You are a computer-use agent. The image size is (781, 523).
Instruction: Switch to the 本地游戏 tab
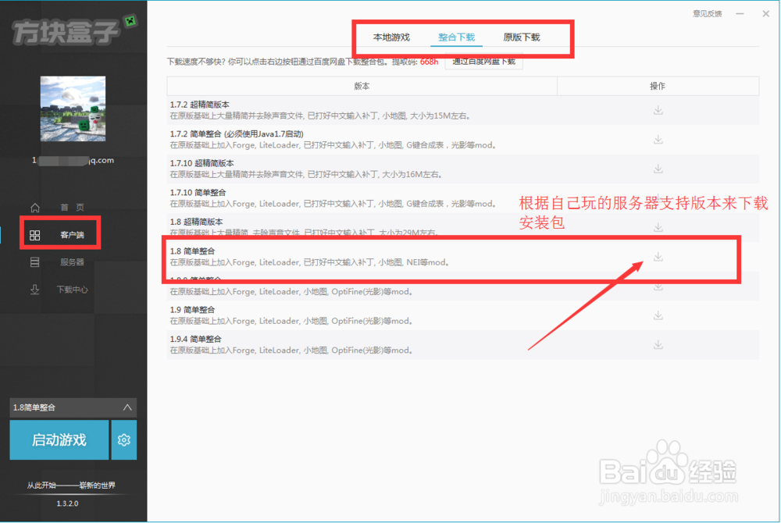[x=394, y=36]
